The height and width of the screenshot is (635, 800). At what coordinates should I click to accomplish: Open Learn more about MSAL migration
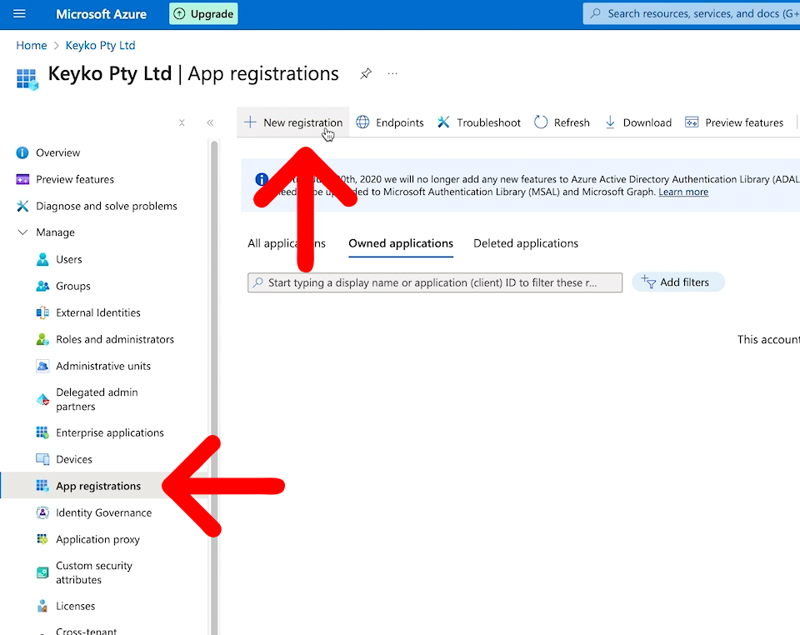coord(683,192)
